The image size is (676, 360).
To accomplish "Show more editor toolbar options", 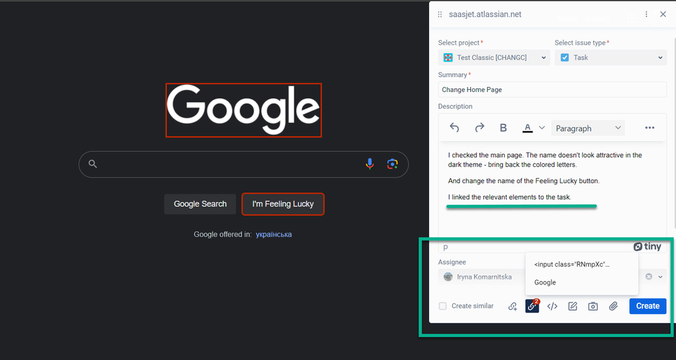I will click(650, 128).
